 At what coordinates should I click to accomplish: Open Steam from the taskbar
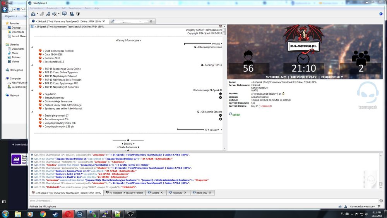55,214
